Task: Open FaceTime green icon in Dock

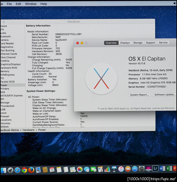Action: pyautogui.click(x=94, y=169)
